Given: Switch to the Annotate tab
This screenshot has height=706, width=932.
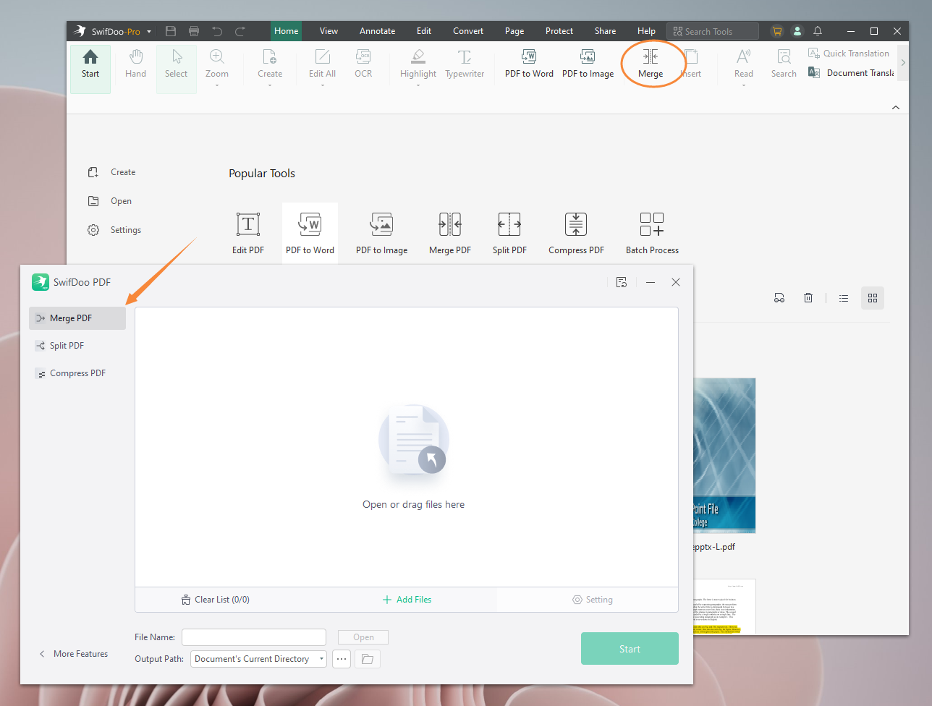Looking at the screenshot, I should coord(378,31).
